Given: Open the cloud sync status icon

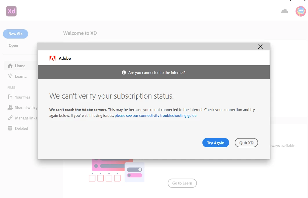Looking at the screenshot, I should coord(284,11).
